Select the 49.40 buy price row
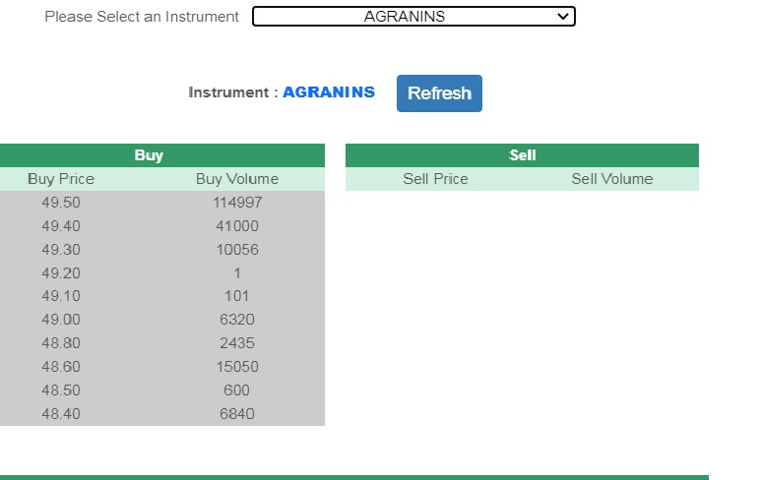This screenshot has width=760, height=480. [61, 226]
